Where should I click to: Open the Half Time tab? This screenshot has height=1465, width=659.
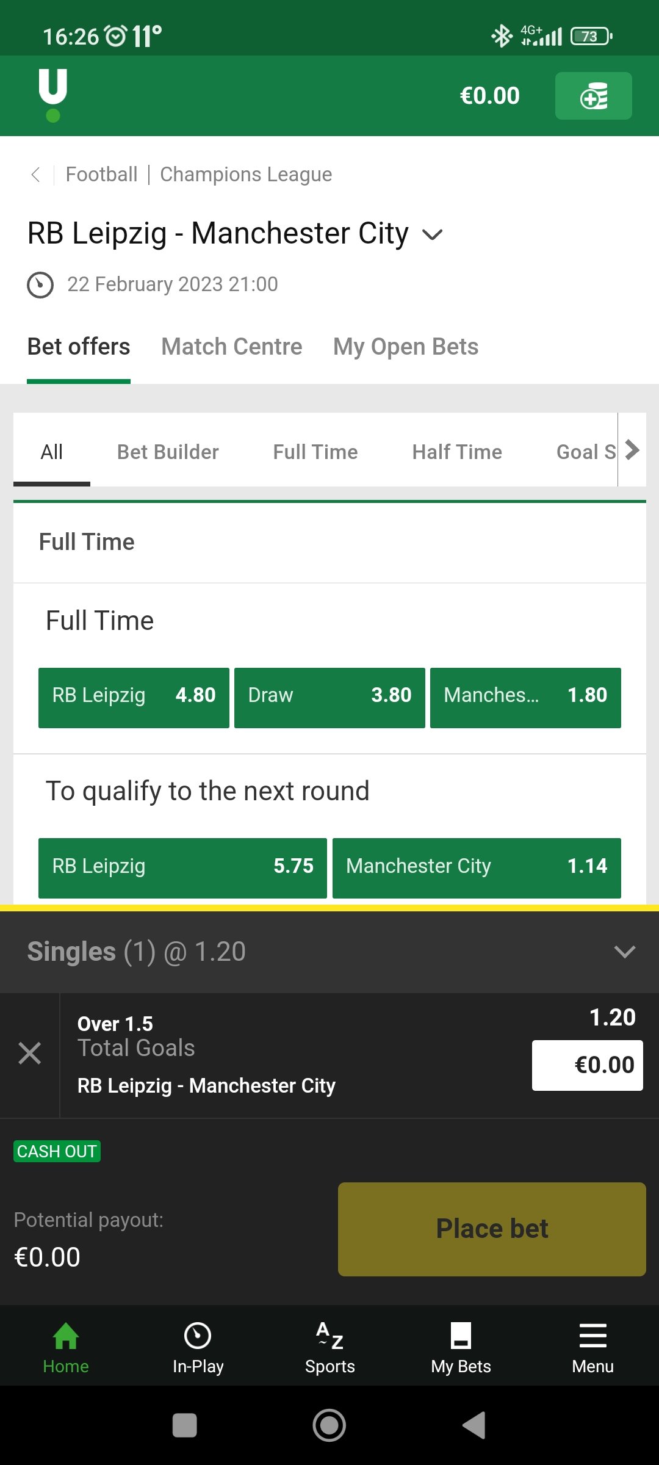pos(457,452)
